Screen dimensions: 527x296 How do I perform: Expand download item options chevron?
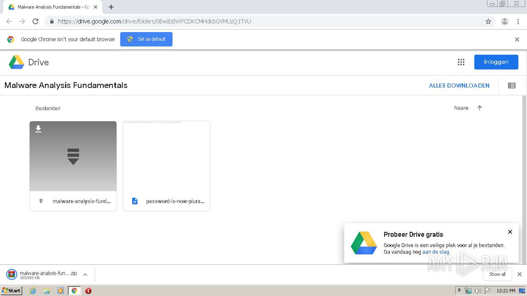(85, 275)
